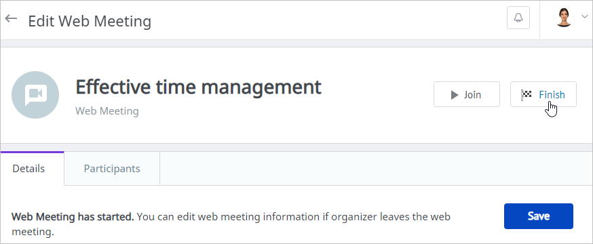Click the Edit Web Meeting page title
593x244 pixels.
(x=90, y=21)
